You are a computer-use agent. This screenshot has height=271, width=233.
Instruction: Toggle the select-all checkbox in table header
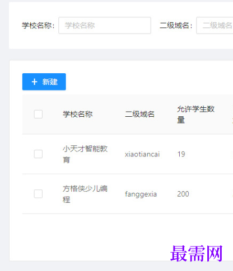click(x=38, y=114)
